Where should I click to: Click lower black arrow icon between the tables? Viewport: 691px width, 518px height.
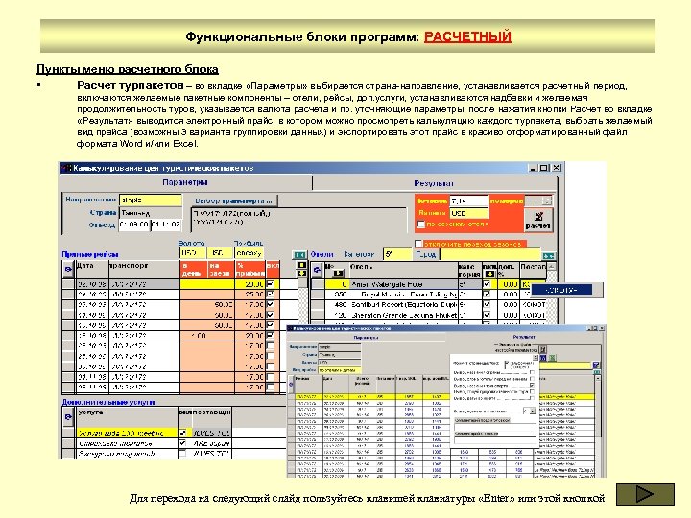click(301, 273)
